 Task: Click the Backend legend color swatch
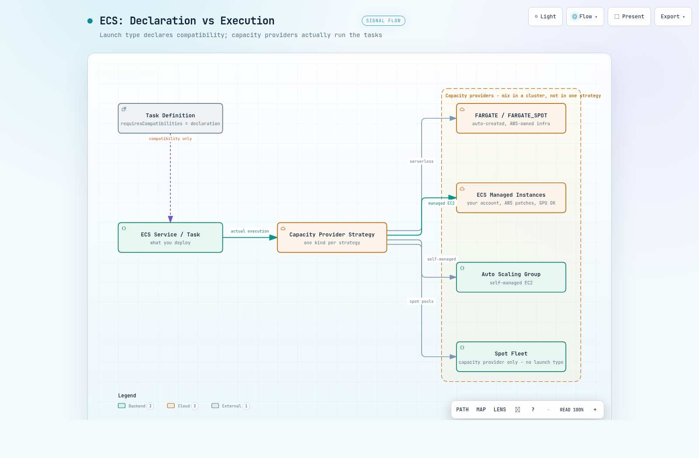pyautogui.click(x=122, y=406)
